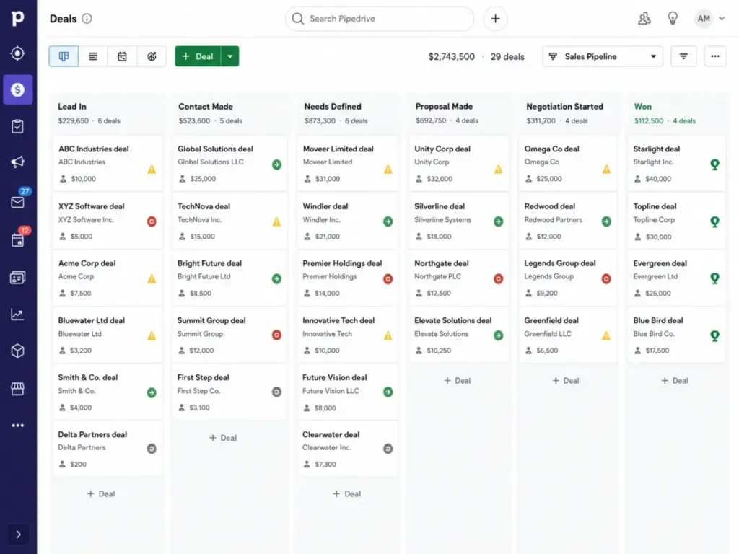Viewport: 739px width, 554px height.
Task: Open the filter button
Action: coord(683,56)
